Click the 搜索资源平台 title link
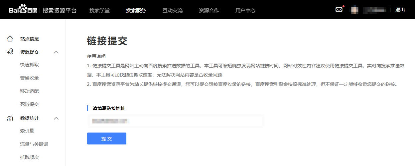Screen dimensions: 415x166 tap(60, 10)
